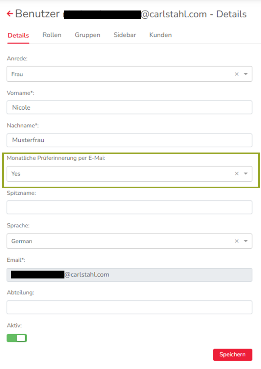Screen dimensions: 261x369
Task: Select the Sidebar tab
Action: click(125, 35)
